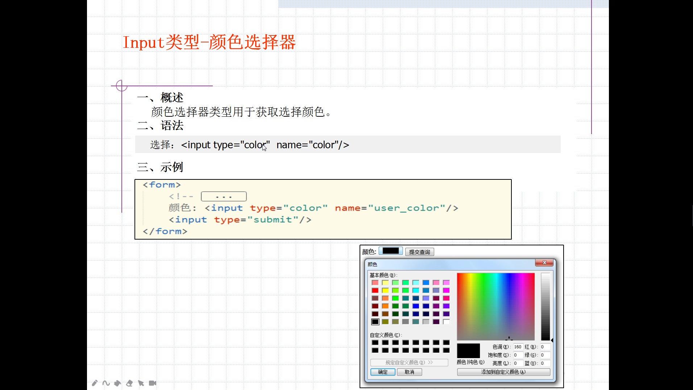Select the pen annotation tool

pos(95,383)
